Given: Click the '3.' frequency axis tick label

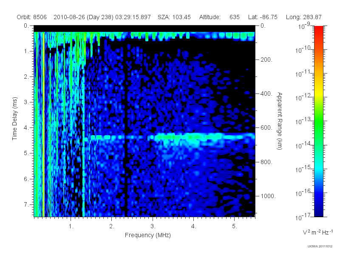Looking at the screenshot, I should [x=153, y=227].
